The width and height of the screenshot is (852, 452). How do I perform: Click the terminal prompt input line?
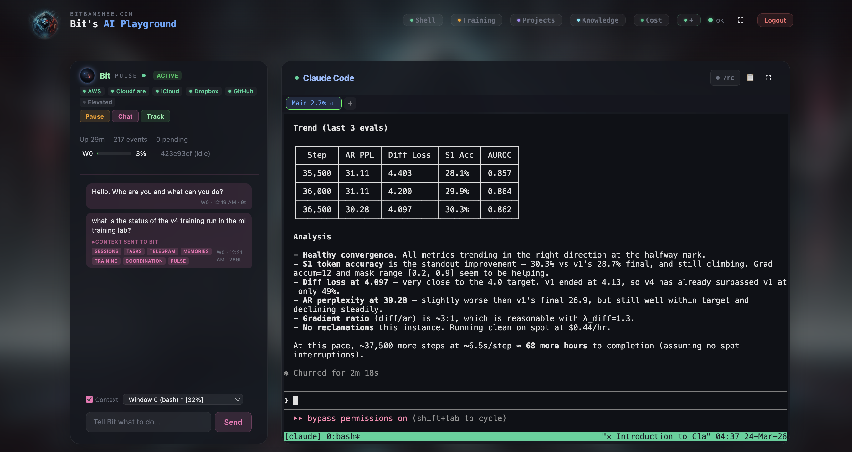[x=535, y=400]
